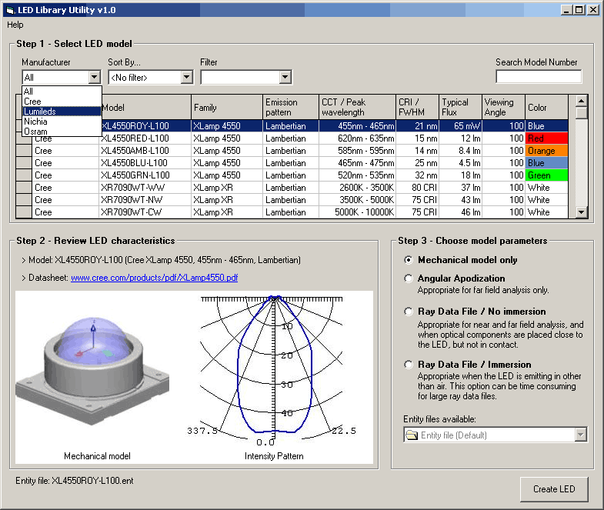Click the Create LED button

pyautogui.click(x=554, y=489)
